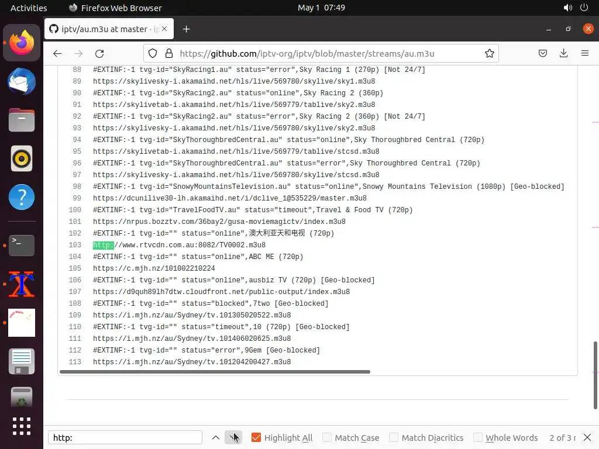The image size is (599, 449).
Task: Open the white thumbnail dock app
Action: click(22, 323)
